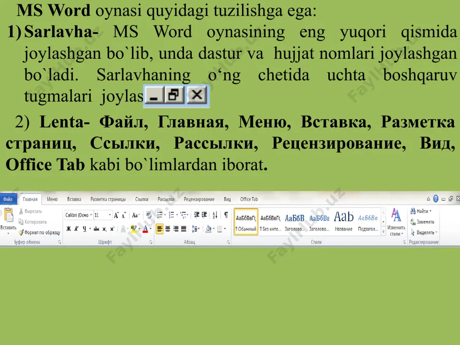
Task: Open the Вставить paste options arrow
Action: pyautogui.click(x=8, y=234)
